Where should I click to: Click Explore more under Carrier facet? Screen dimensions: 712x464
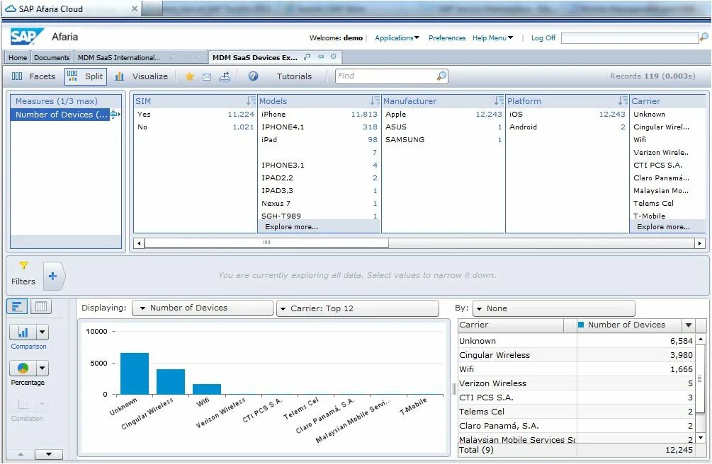[x=663, y=227]
